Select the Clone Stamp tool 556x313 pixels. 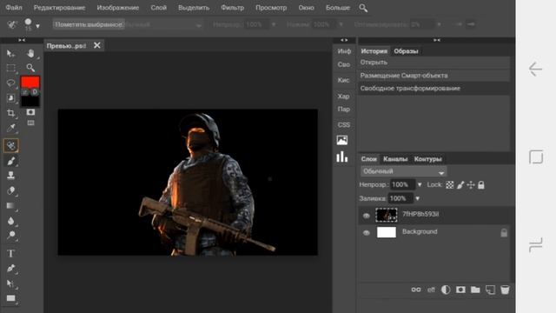tap(10, 176)
